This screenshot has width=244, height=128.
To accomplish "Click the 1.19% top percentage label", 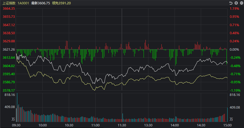I will pos(234,9).
